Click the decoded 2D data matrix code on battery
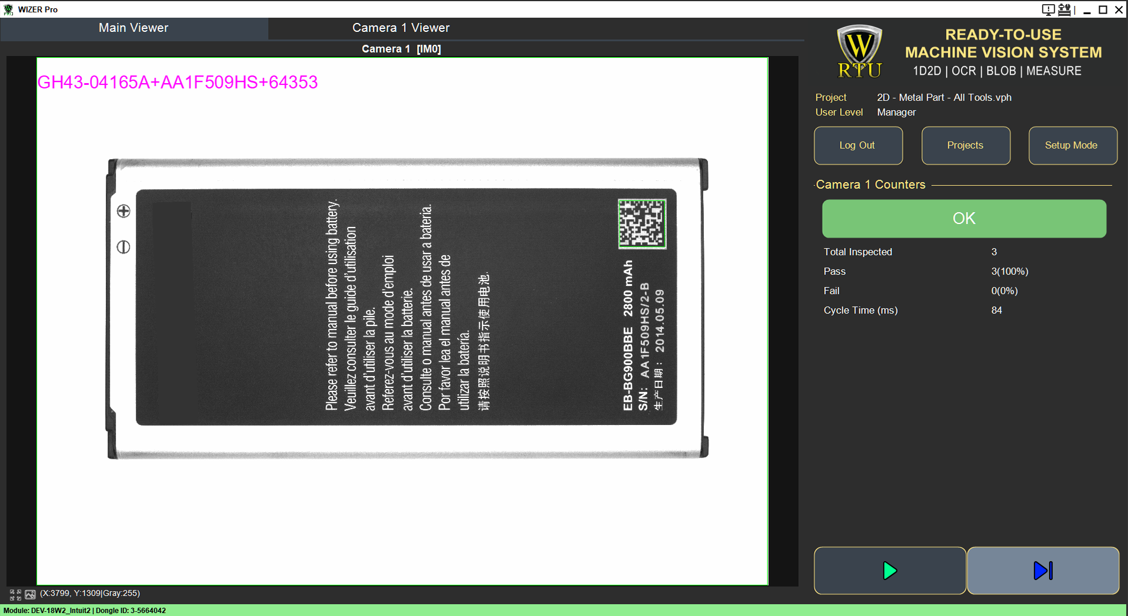Screen dimensions: 1128x616 coord(642,224)
